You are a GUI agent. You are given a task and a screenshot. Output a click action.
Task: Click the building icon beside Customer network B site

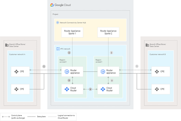(x=147, y=45)
